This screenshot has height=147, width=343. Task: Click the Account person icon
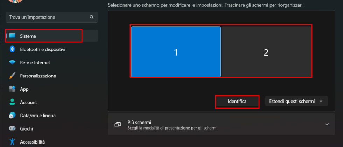click(12, 102)
